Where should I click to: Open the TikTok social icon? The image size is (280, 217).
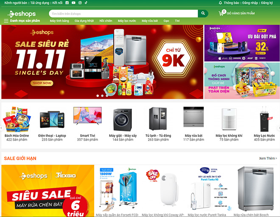click(86, 3)
